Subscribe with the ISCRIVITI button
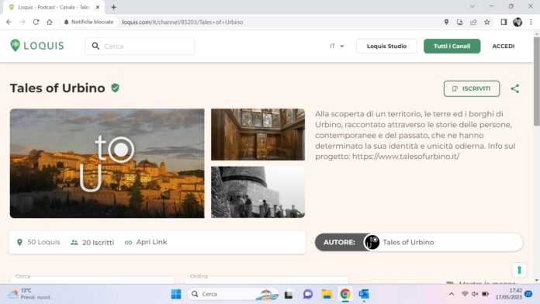The image size is (540, 304). point(472,88)
